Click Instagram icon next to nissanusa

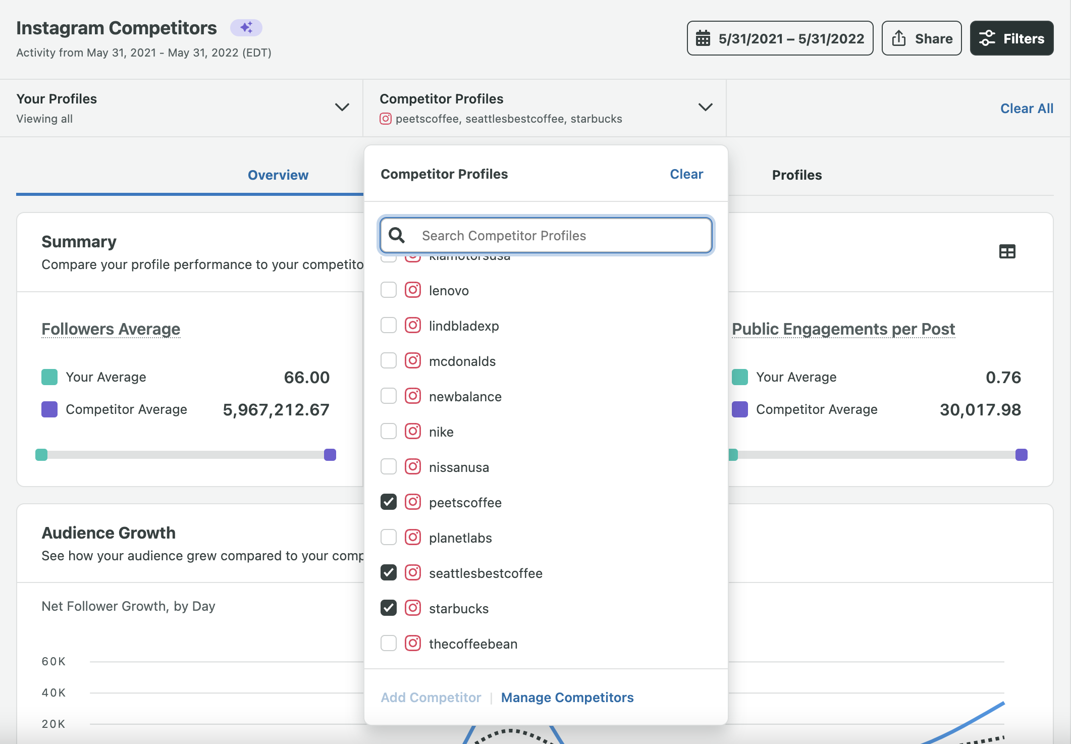413,467
